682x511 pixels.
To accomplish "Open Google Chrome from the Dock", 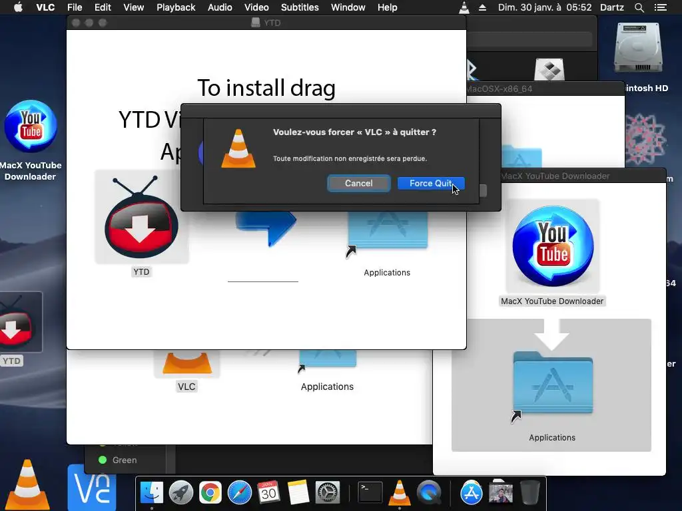I will 210,493.
